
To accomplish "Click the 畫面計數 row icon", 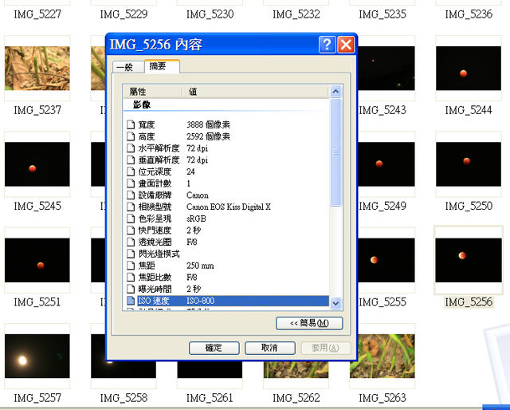I will [x=131, y=183].
